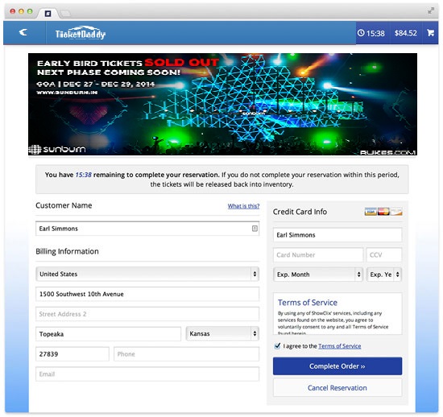Open the shopping cart icon
The image size is (443, 417).
431,33
